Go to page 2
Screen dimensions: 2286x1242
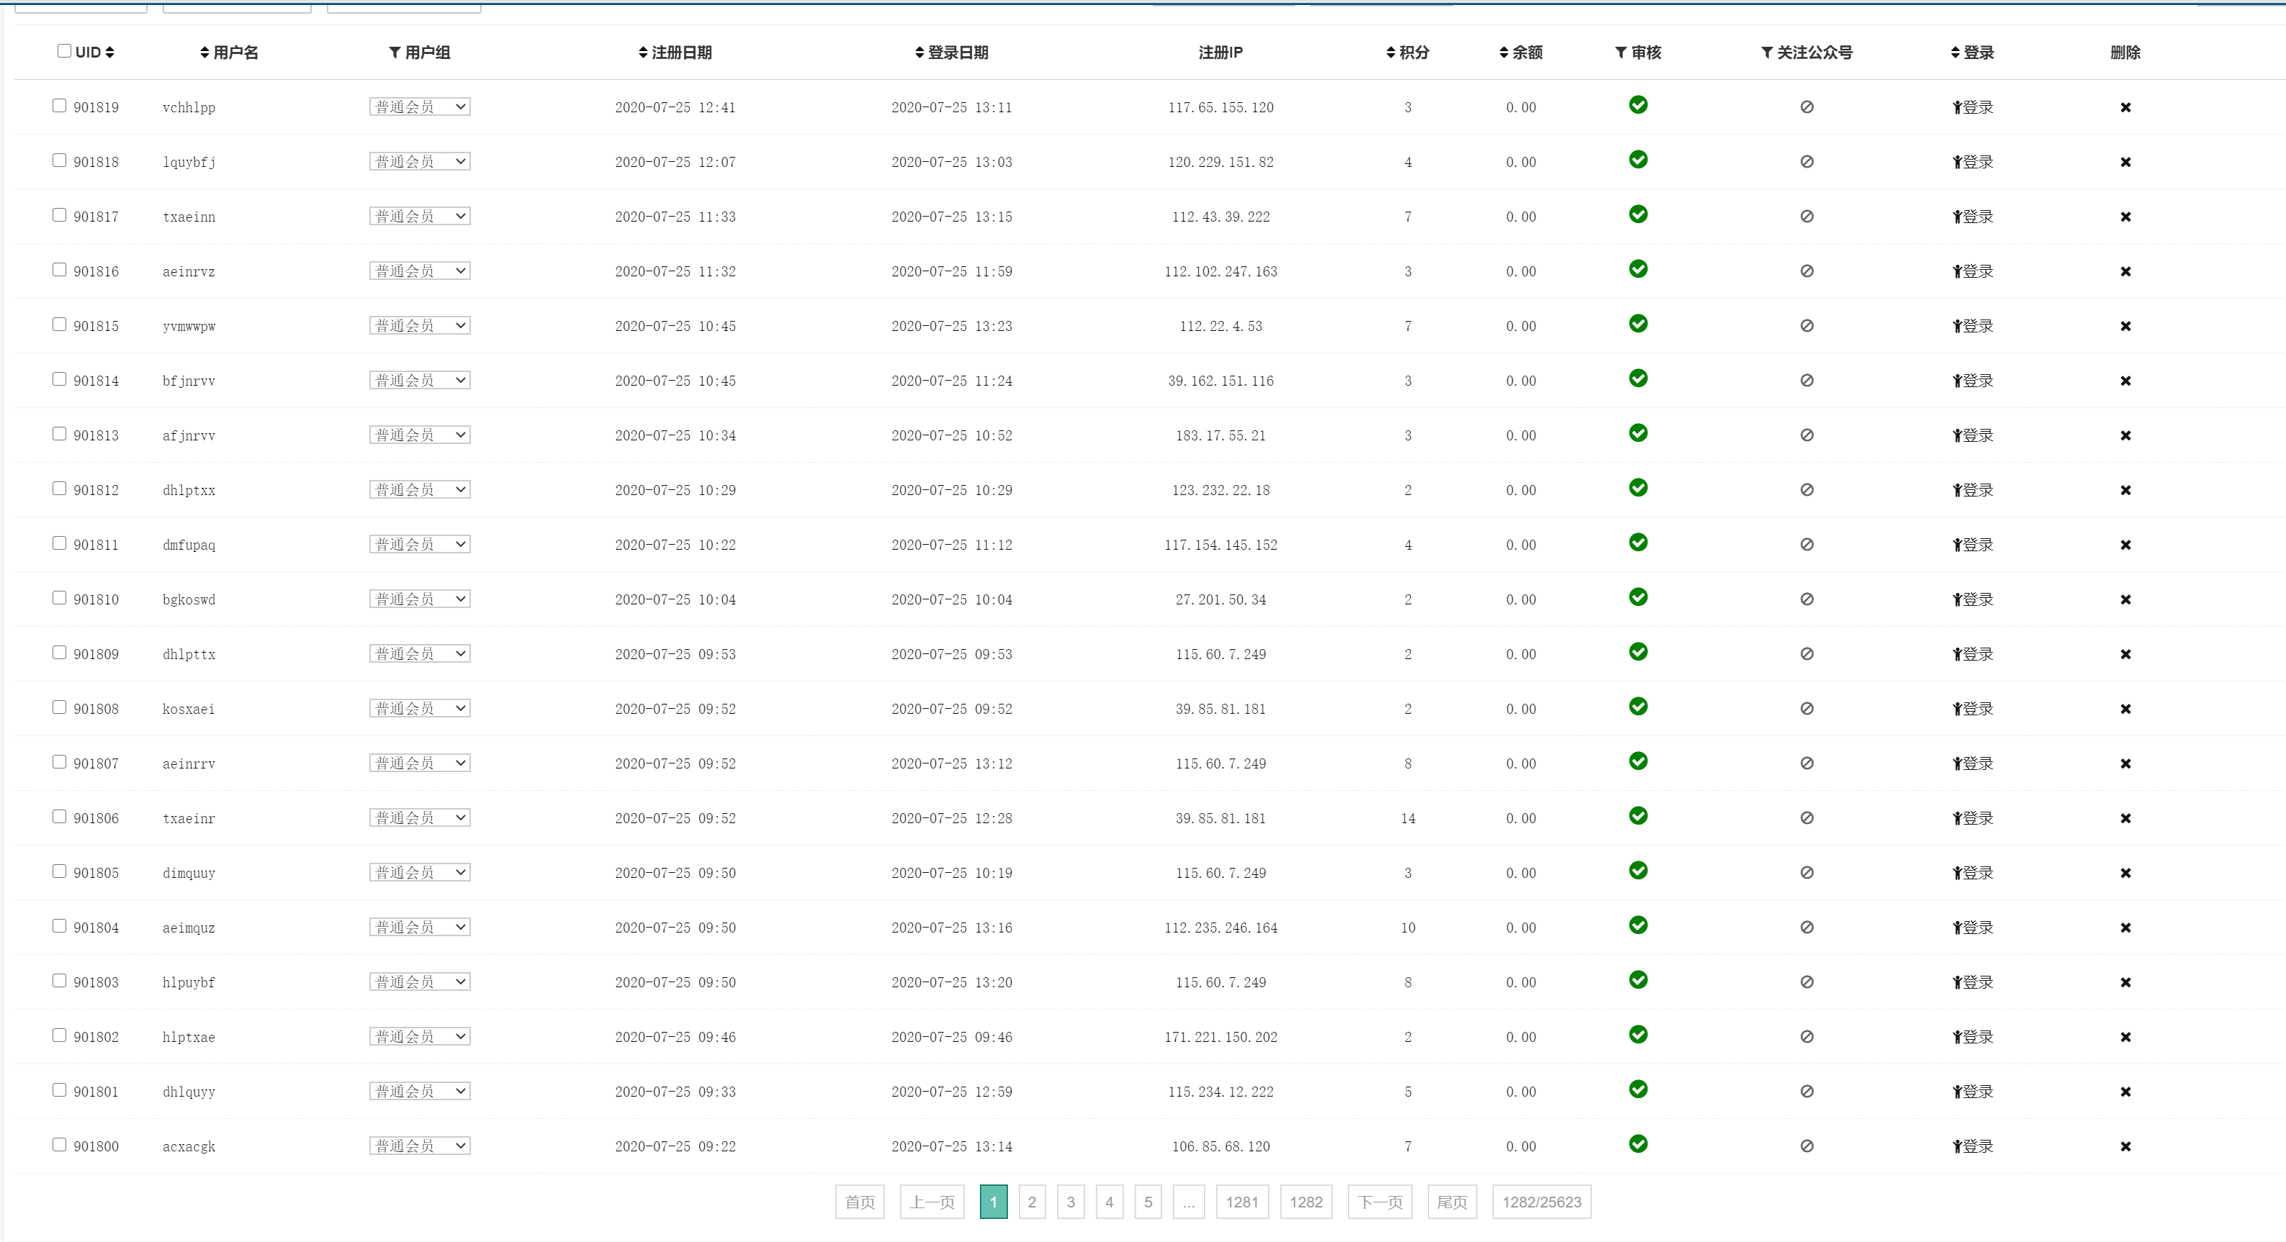(1031, 1202)
